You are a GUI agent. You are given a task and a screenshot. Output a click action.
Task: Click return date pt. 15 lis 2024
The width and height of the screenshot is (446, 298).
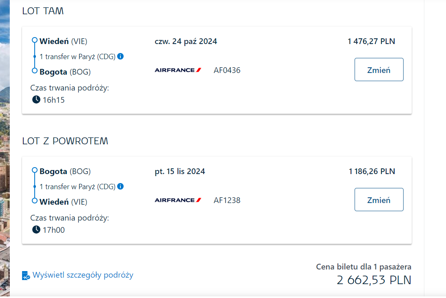coord(180,172)
